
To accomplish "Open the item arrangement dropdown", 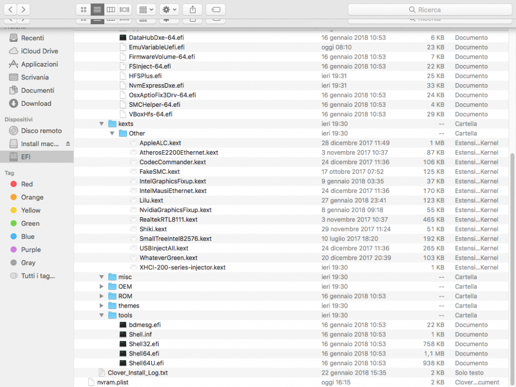I will 146,9.
